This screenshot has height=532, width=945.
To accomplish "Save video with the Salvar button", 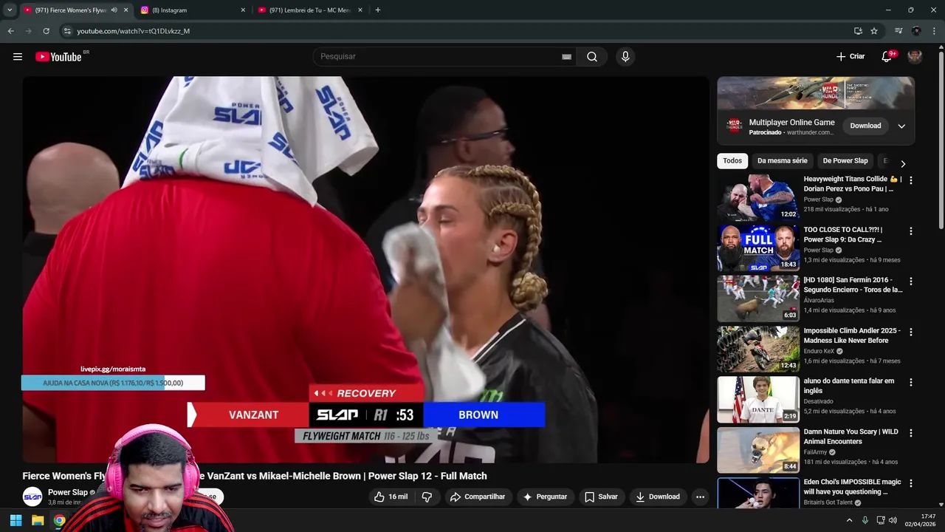I will 601,497.
